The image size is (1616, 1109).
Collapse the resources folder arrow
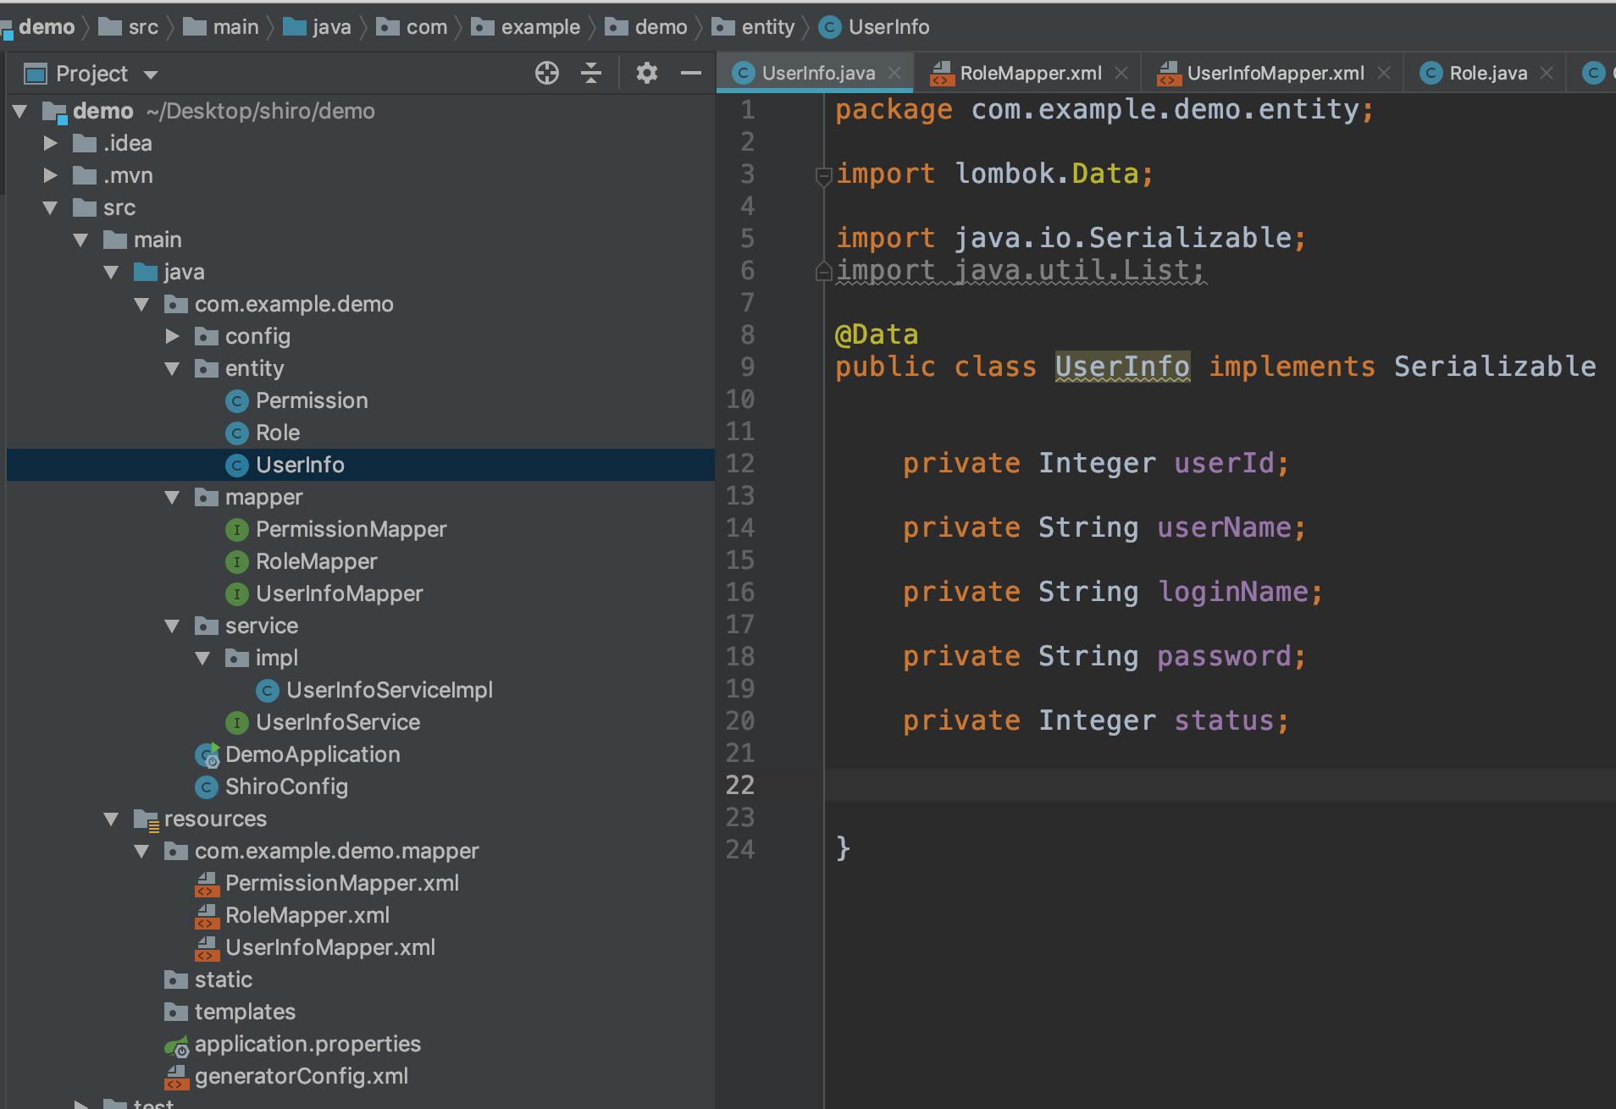tap(112, 819)
